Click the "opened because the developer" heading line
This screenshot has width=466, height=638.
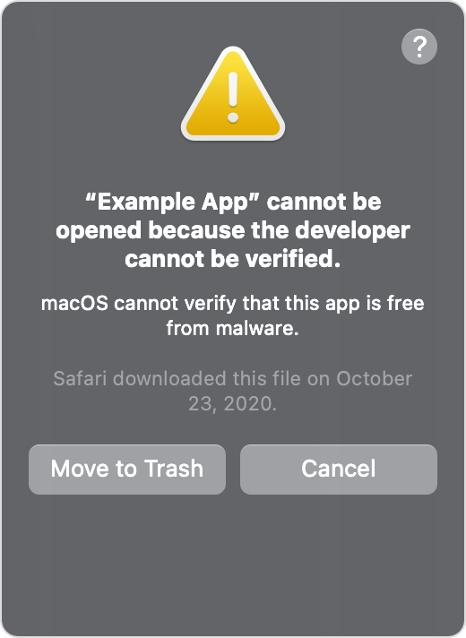pos(233,230)
